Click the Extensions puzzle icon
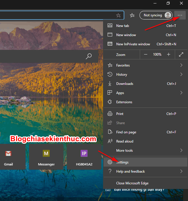Viewport: 188px width, 201px height. 110,102
